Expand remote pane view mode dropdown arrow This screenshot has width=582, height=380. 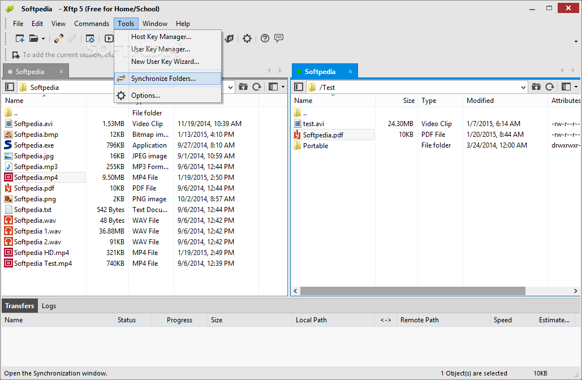(x=576, y=87)
